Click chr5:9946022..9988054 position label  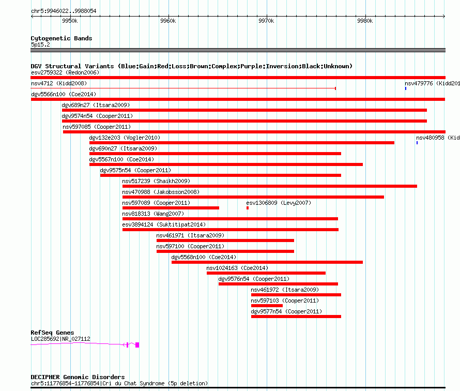click(64, 11)
